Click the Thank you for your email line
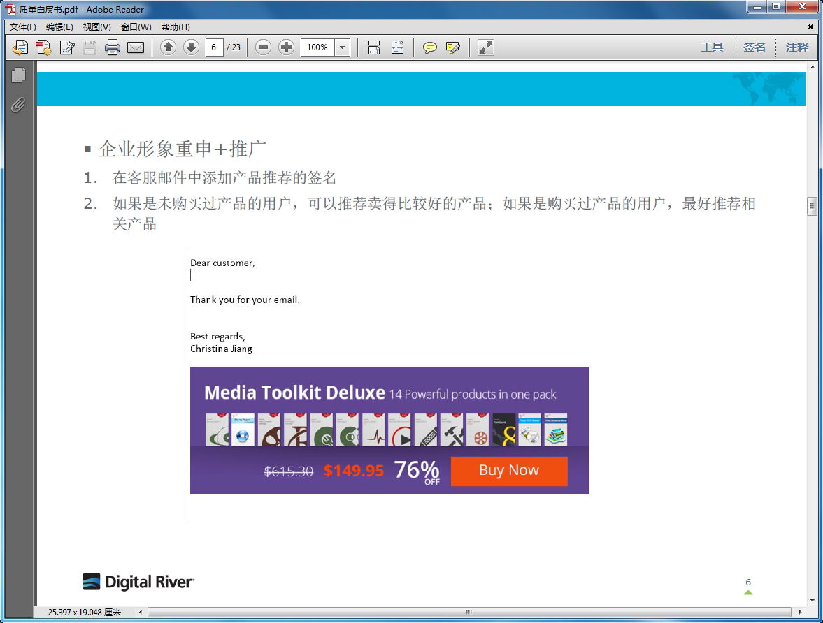 tap(245, 300)
